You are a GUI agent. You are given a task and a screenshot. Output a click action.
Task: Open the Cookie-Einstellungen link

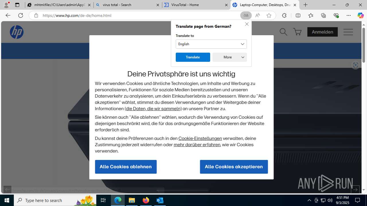200,138
